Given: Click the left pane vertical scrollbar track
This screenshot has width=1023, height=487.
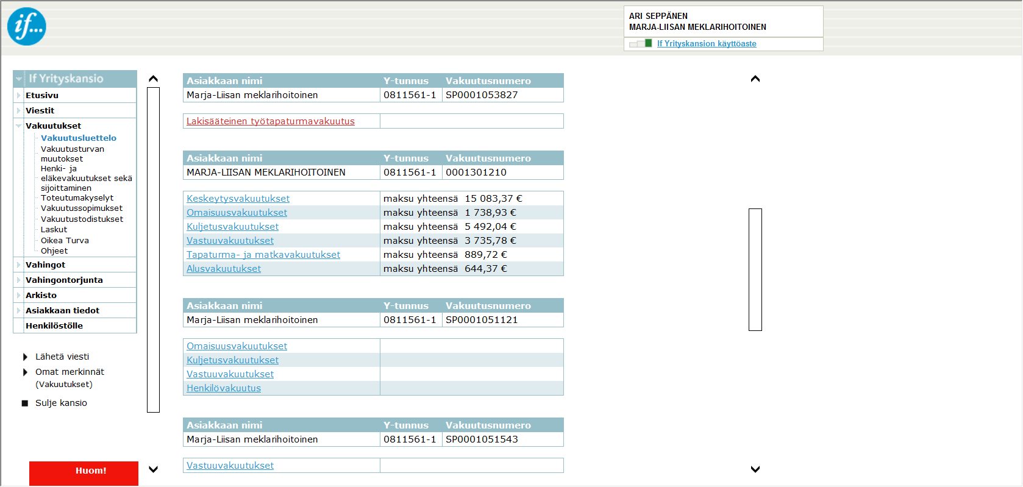Looking at the screenshot, I should [154, 250].
